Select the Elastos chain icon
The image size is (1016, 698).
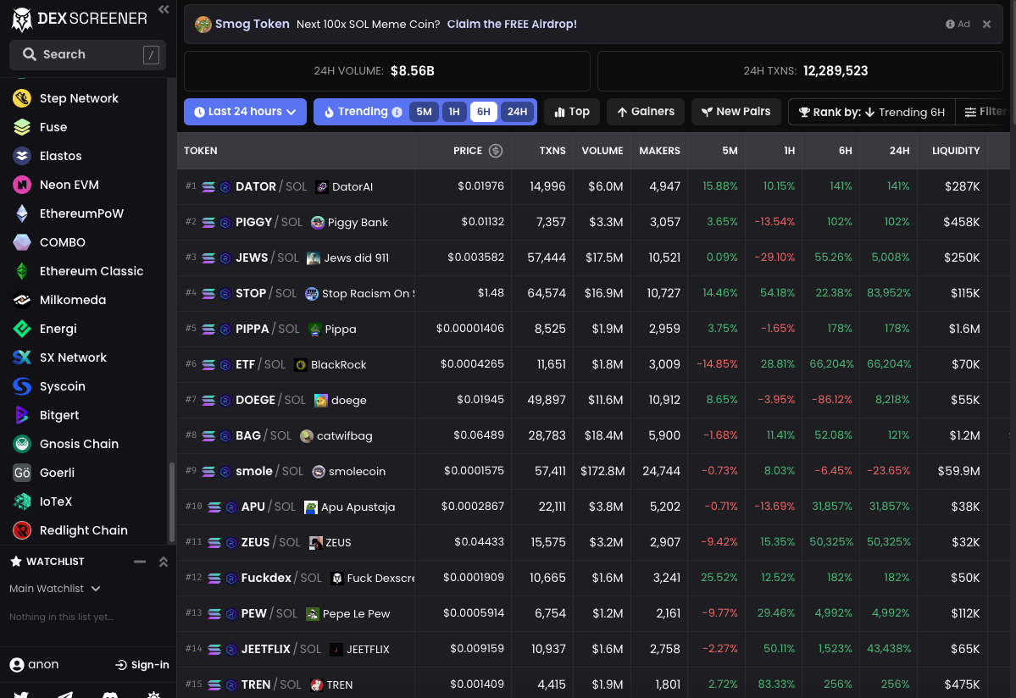click(22, 156)
